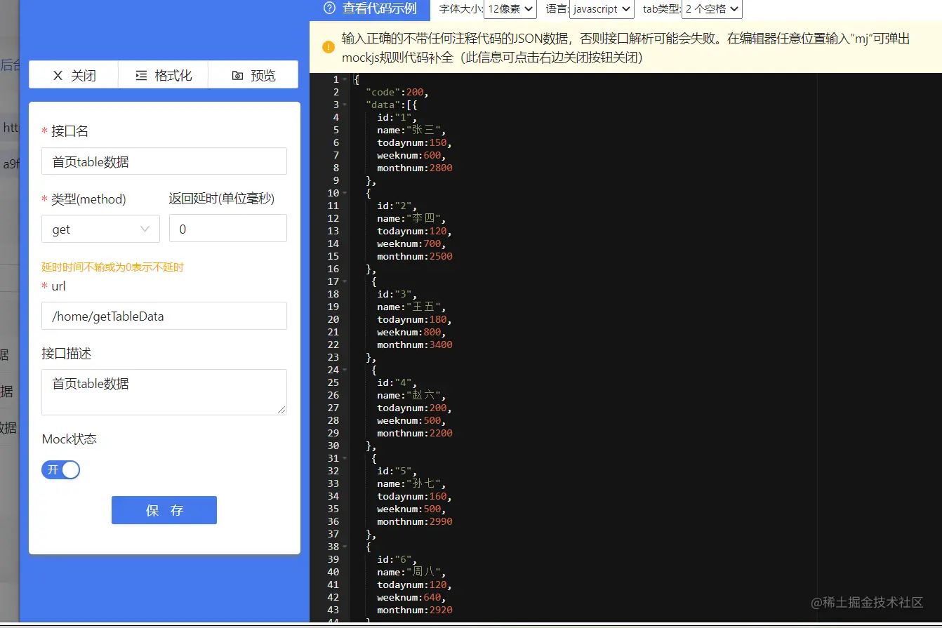The height and width of the screenshot is (628, 942).
Task: Format the JSON using 格式化
Action: 164,75
